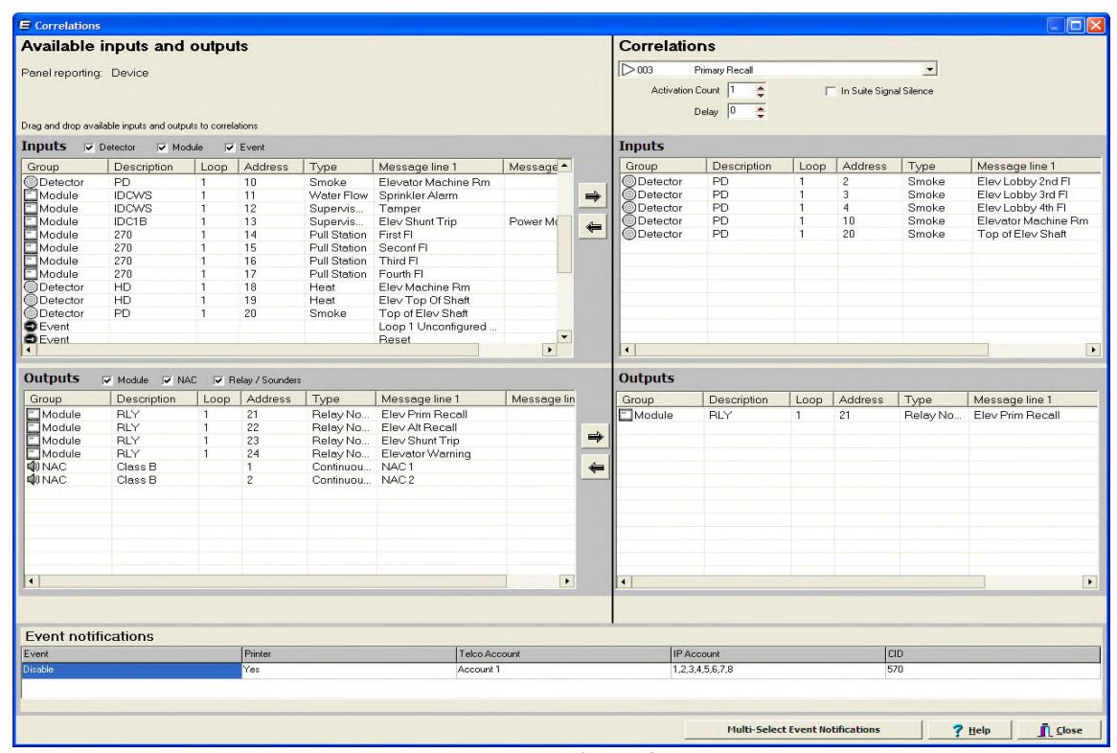Screen dimensions: 1117x753
Task: Click the Activation Count input field
Action: (x=741, y=90)
